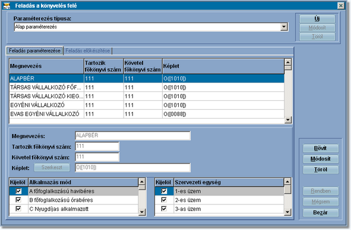Toggle checkbox for B főfoglalkozású órabéres

[x=18, y=200]
